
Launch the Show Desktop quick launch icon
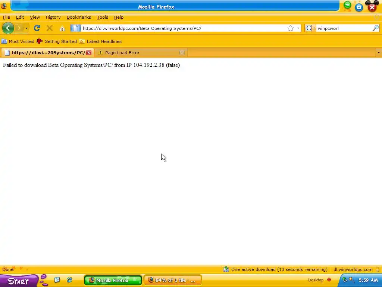57,280
